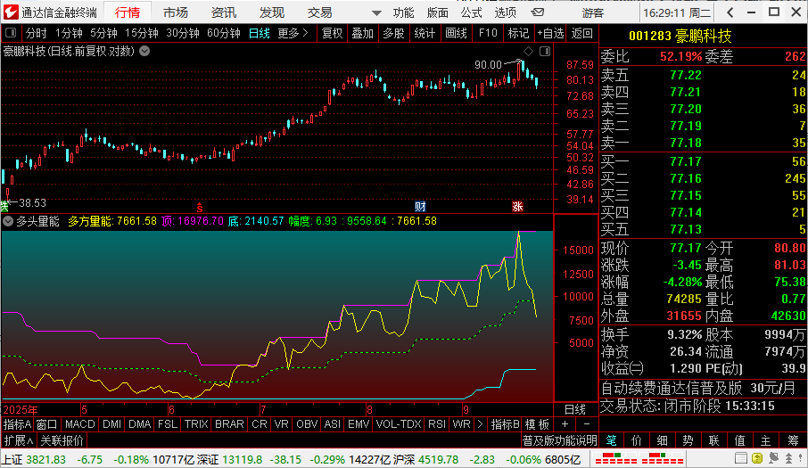
Task: Open the 豪鹏科技 chart settings dropdown
Action: [144, 51]
